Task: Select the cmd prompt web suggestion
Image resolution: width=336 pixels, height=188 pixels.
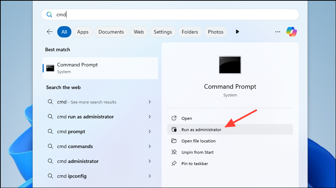Action: click(100, 131)
